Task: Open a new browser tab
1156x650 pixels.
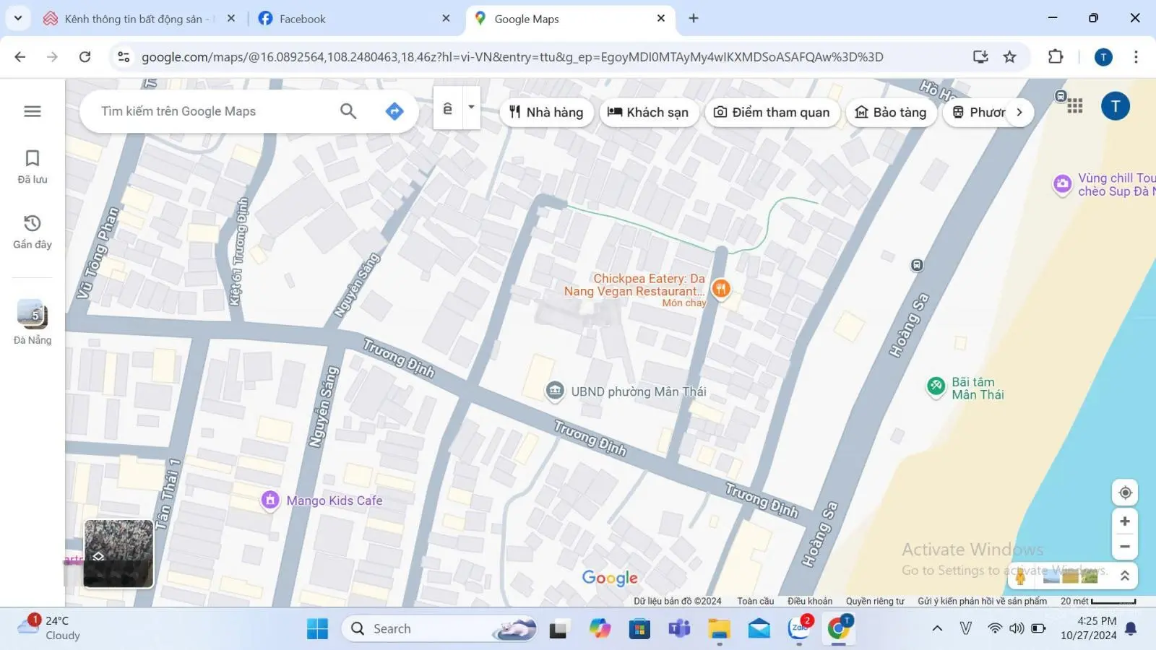Action: (694, 19)
